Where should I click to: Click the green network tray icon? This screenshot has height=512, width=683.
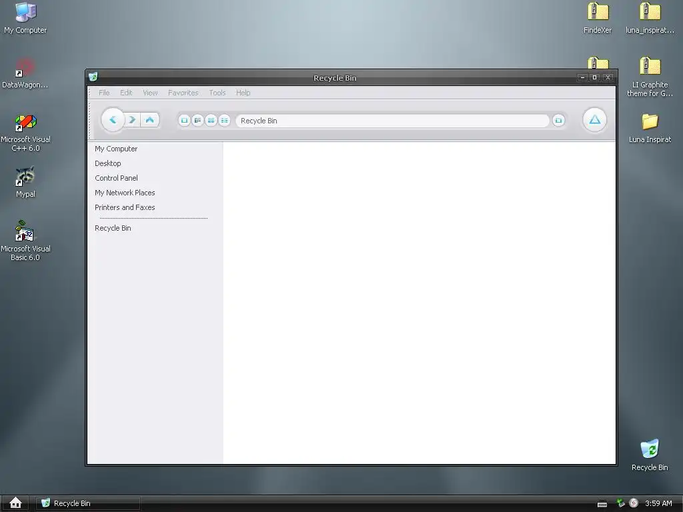tap(621, 503)
